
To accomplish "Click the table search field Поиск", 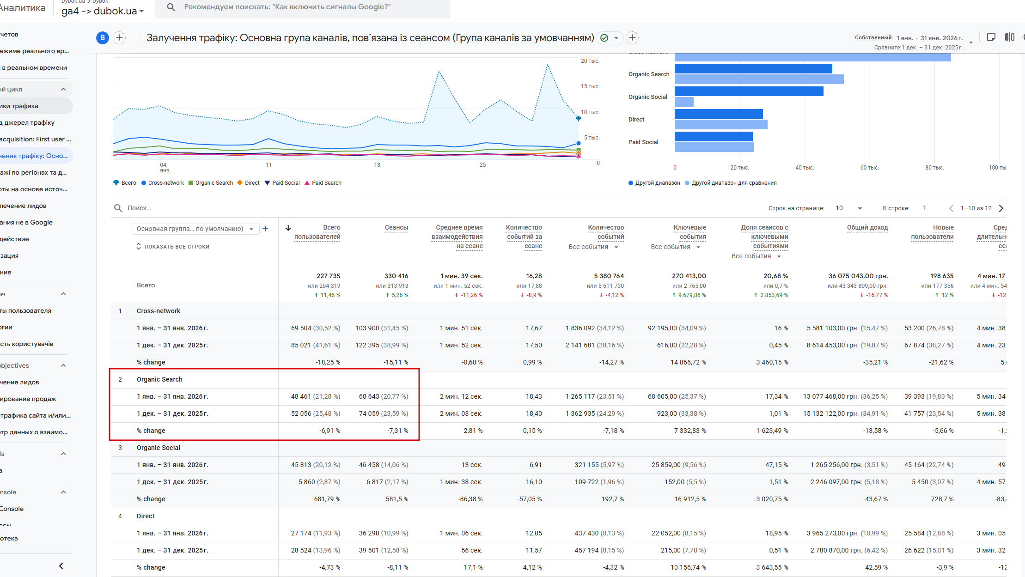I will pyautogui.click(x=139, y=208).
